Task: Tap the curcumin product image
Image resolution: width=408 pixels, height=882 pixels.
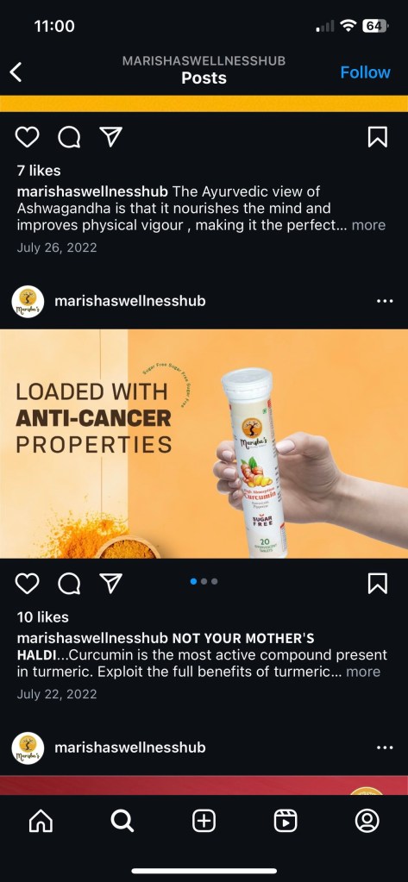Action: pos(204,444)
